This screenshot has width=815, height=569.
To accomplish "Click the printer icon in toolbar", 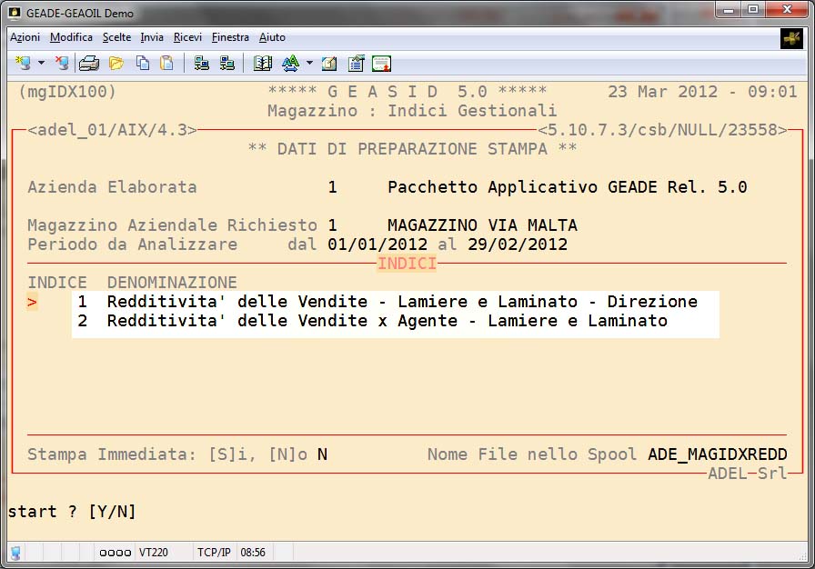I will coord(88,63).
